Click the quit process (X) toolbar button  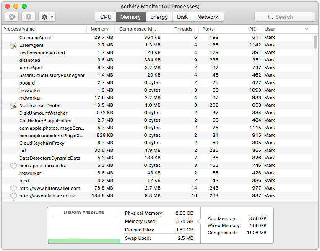tap(12, 17)
